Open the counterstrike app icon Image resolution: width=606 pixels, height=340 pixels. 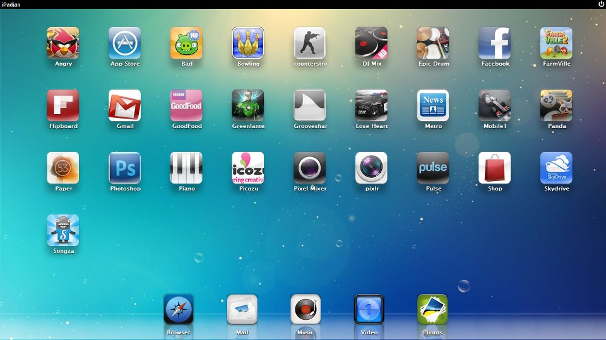[x=309, y=43]
